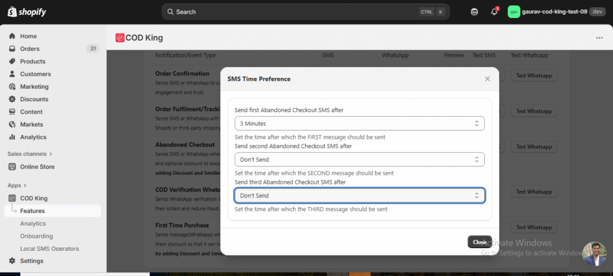Screen dimensions: 613x276
Task: Open Local SMS Operators link
Action: 49,248
